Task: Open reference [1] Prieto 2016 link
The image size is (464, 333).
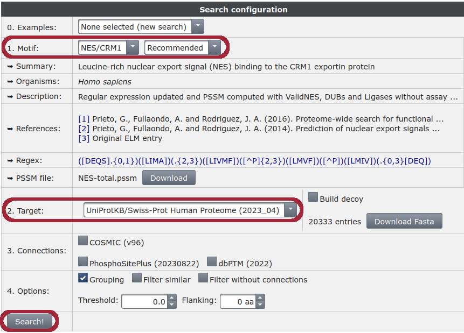Action: coord(84,119)
